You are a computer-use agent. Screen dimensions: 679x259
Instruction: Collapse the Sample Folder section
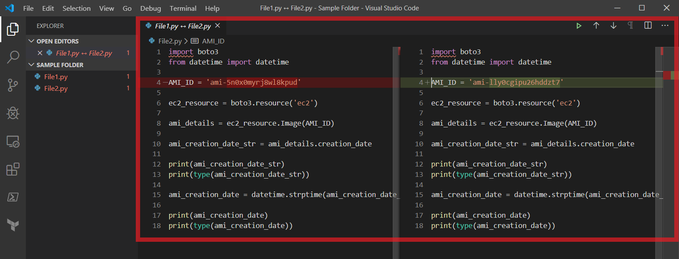click(31, 65)
